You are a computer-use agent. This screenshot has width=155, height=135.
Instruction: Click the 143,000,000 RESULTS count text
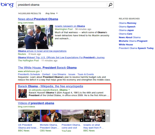tap(29, 13)
